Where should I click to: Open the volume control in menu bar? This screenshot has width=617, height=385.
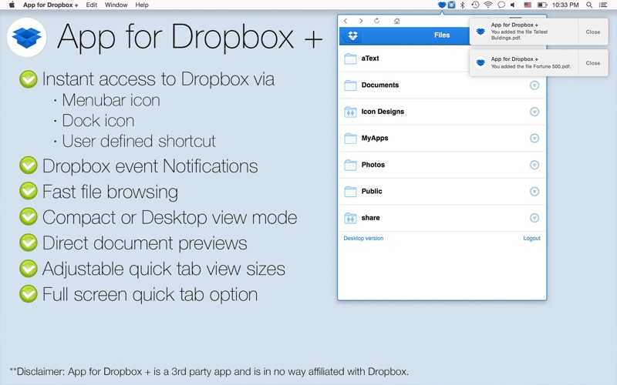tap(513, 5)
